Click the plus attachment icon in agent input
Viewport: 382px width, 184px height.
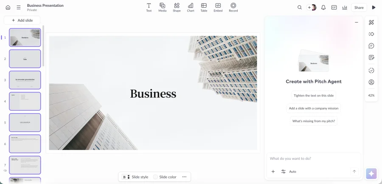[x=273, y=172]
